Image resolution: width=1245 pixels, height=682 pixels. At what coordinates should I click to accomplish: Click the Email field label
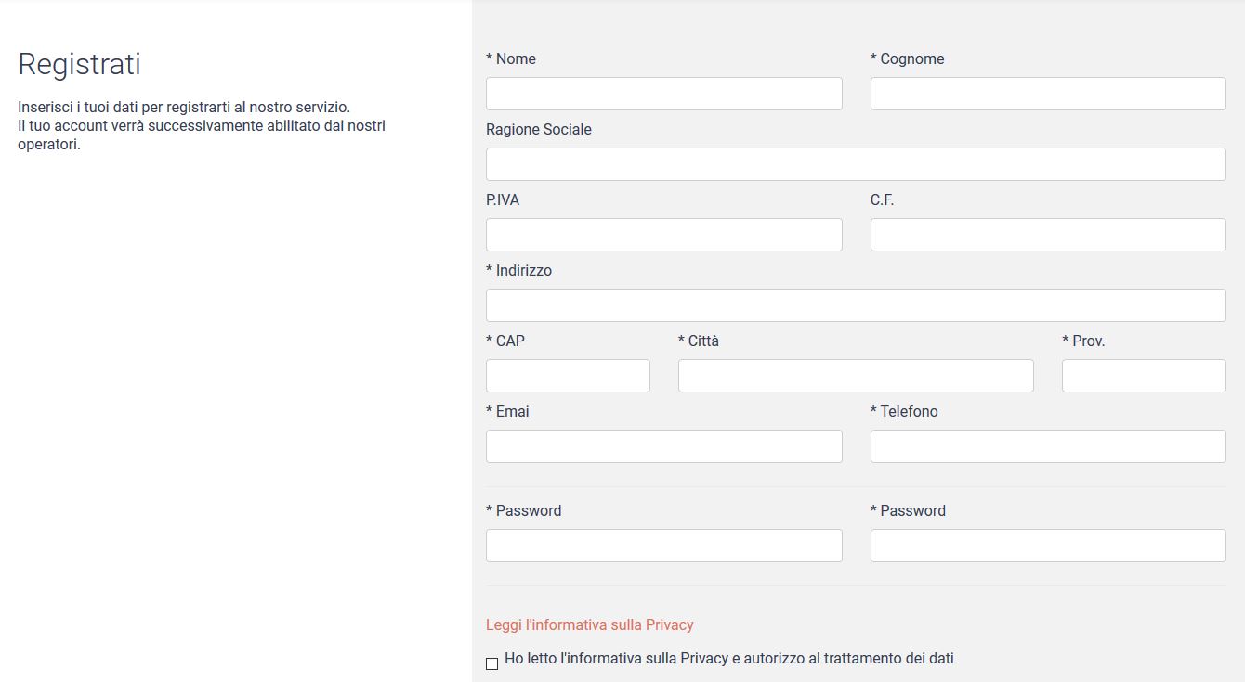[507, 411]
